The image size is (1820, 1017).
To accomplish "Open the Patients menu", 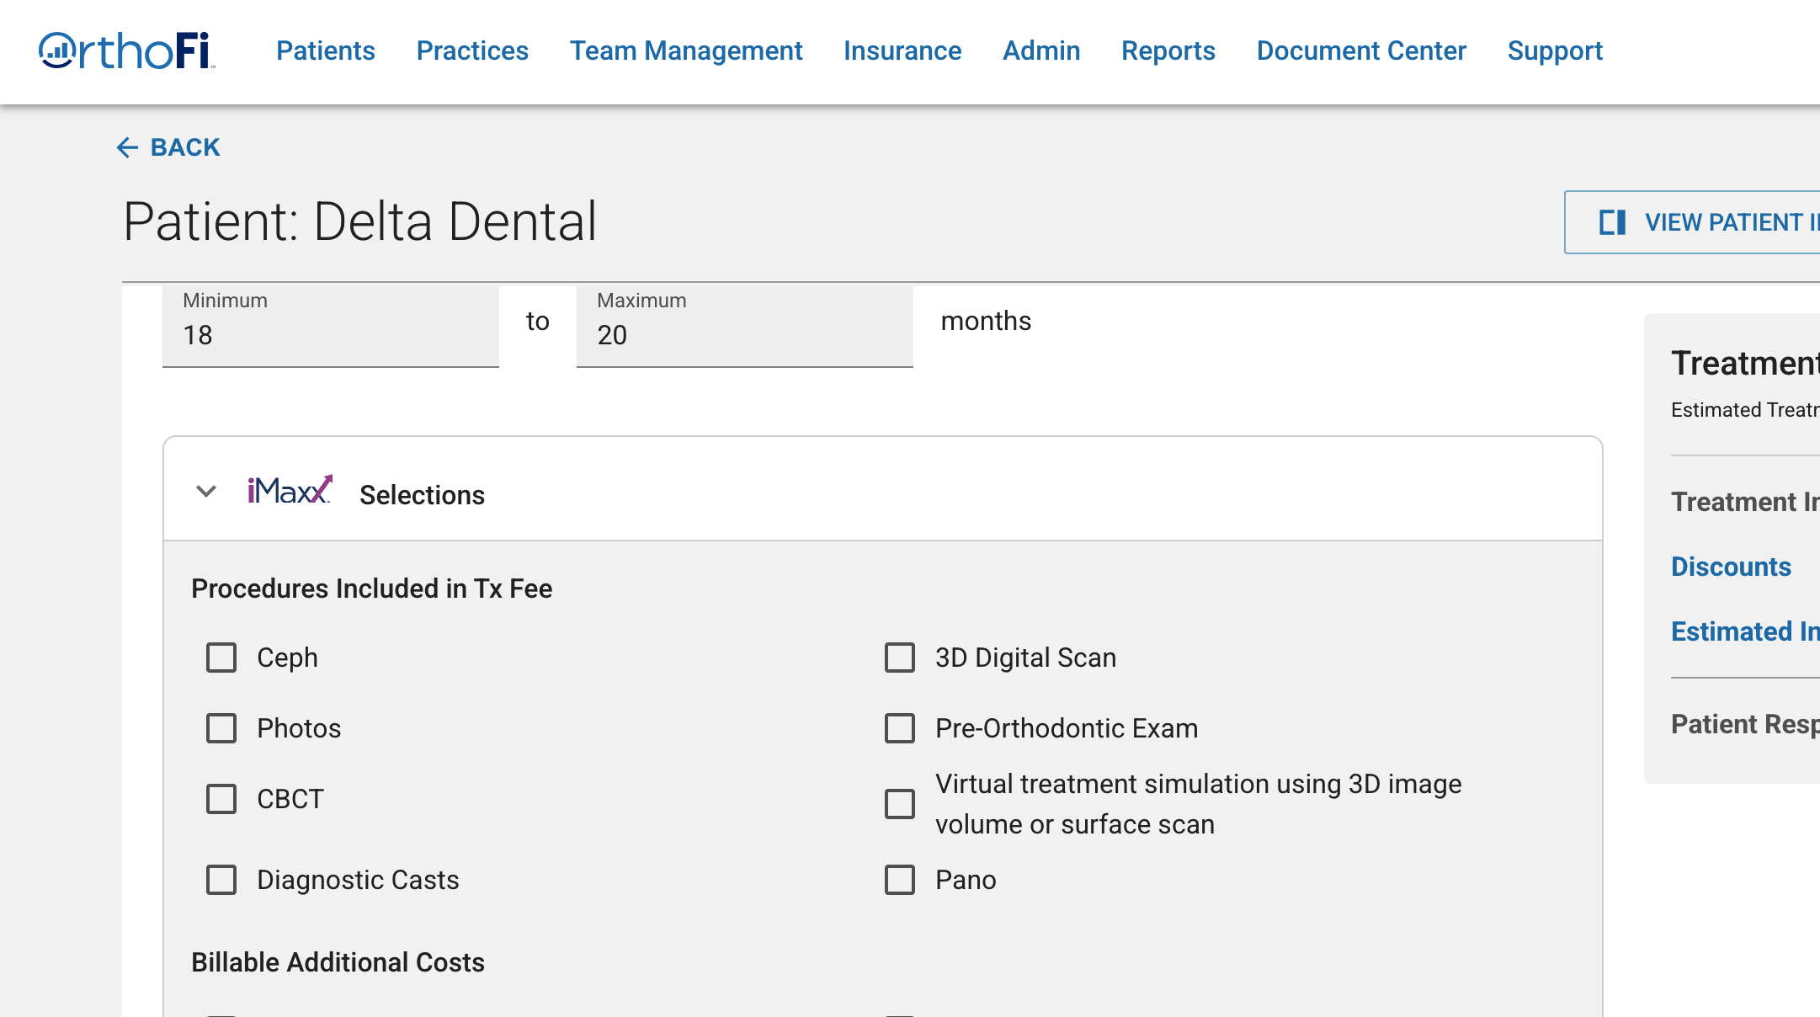I will pyautogui.click(x=326, y=51).
